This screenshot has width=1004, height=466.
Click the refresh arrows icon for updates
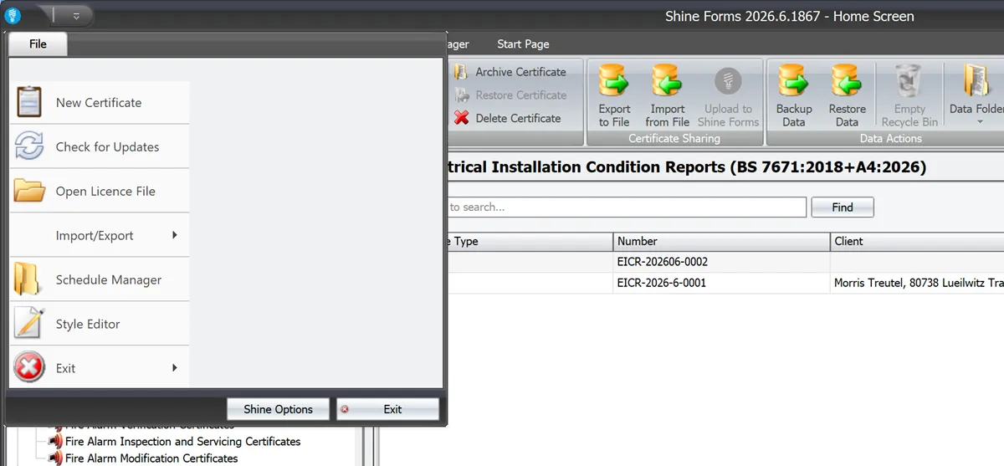click(29, 146)
